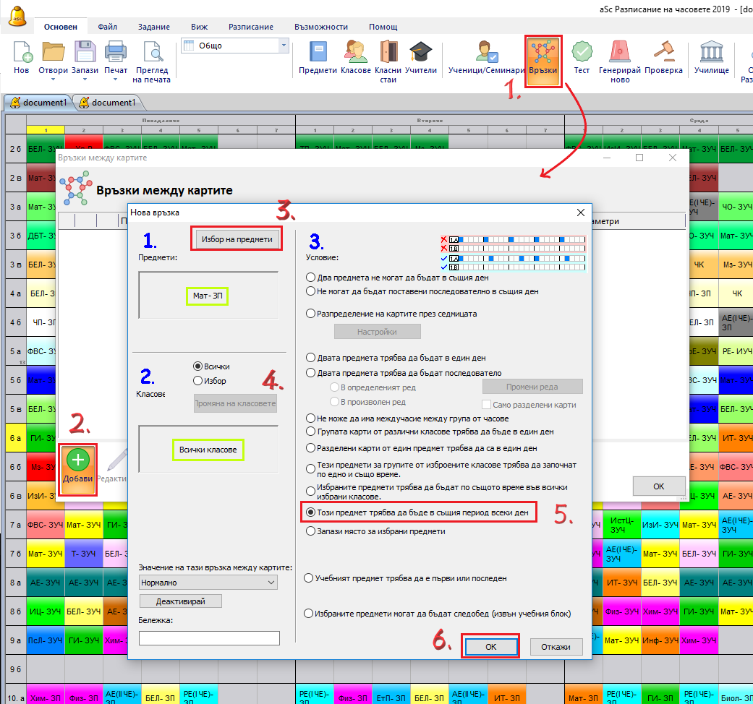Open the Файл menu tab

coord(108,27)
